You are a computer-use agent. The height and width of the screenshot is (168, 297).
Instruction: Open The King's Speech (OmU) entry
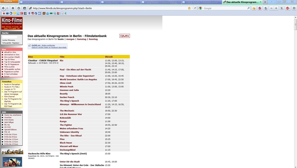click(73, 154)
